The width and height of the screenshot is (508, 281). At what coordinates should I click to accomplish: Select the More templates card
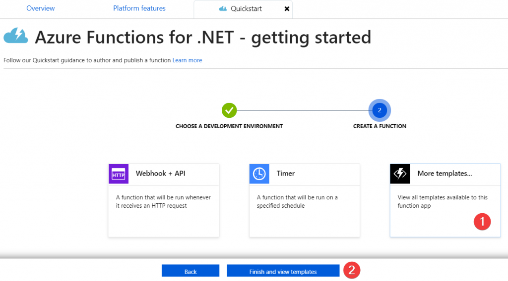tap(445, 200)
